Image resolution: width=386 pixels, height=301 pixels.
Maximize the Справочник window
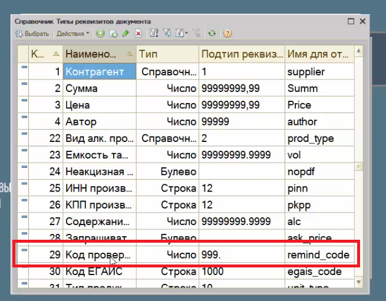click(351, 21)
